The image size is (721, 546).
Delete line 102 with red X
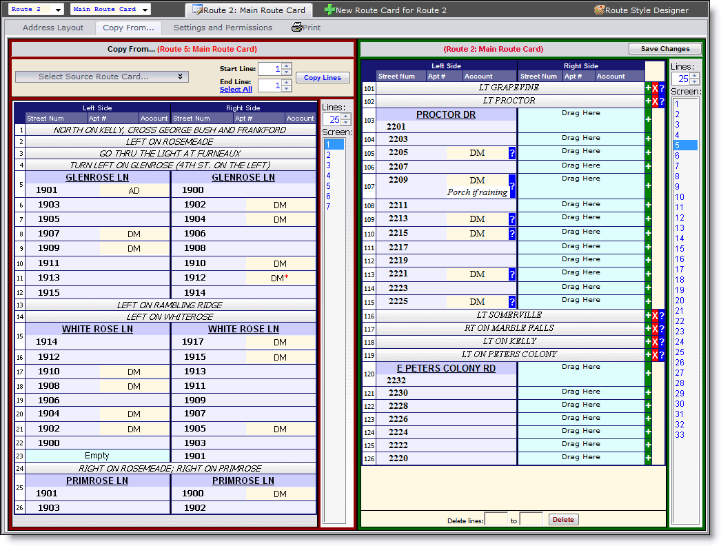(x=655, y=101)
